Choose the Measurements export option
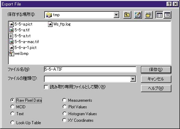The height and width of the screenshot is (129, 180). pos(77,100)
